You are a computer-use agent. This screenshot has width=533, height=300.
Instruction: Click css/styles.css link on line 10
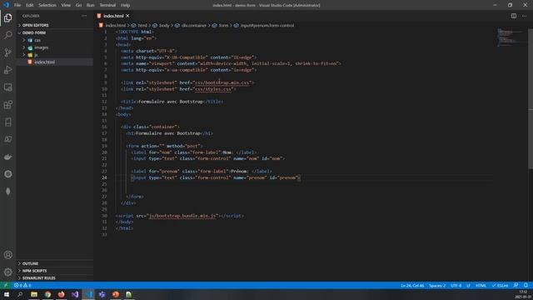pyautogui.click(x=213, y=89)
